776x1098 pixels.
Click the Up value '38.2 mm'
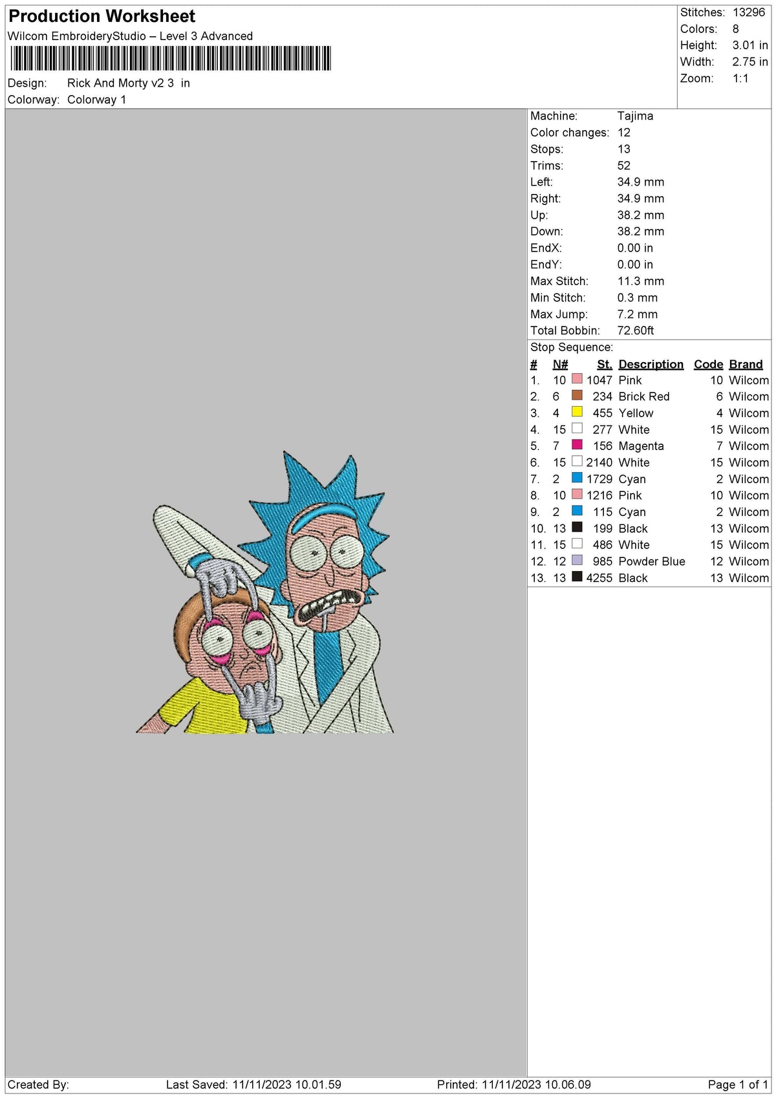[x=641, y=215]
